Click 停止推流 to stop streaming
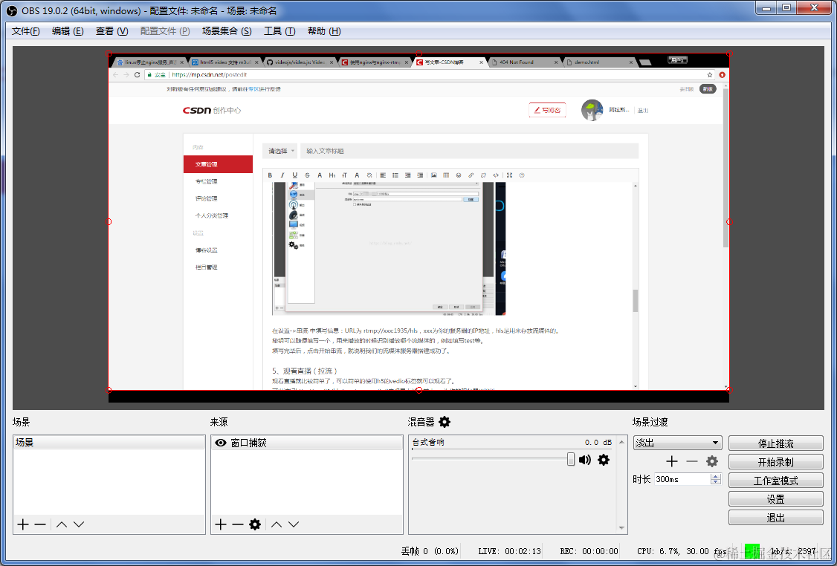 pyautogui.click(x=775, y=443)
